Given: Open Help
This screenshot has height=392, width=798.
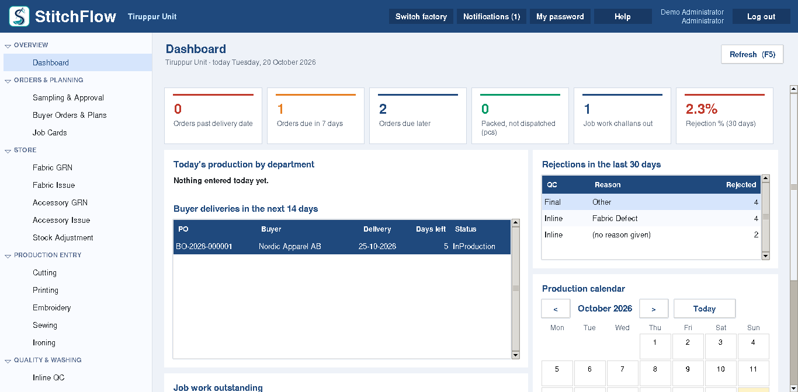Looking at the screenshot, I should [623, 16].
